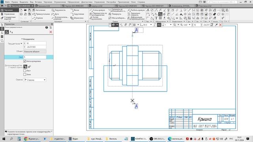Activate Масштабировать scale tool
The height and width of the screenshot is (142, 253).
(x=117, y=18)
